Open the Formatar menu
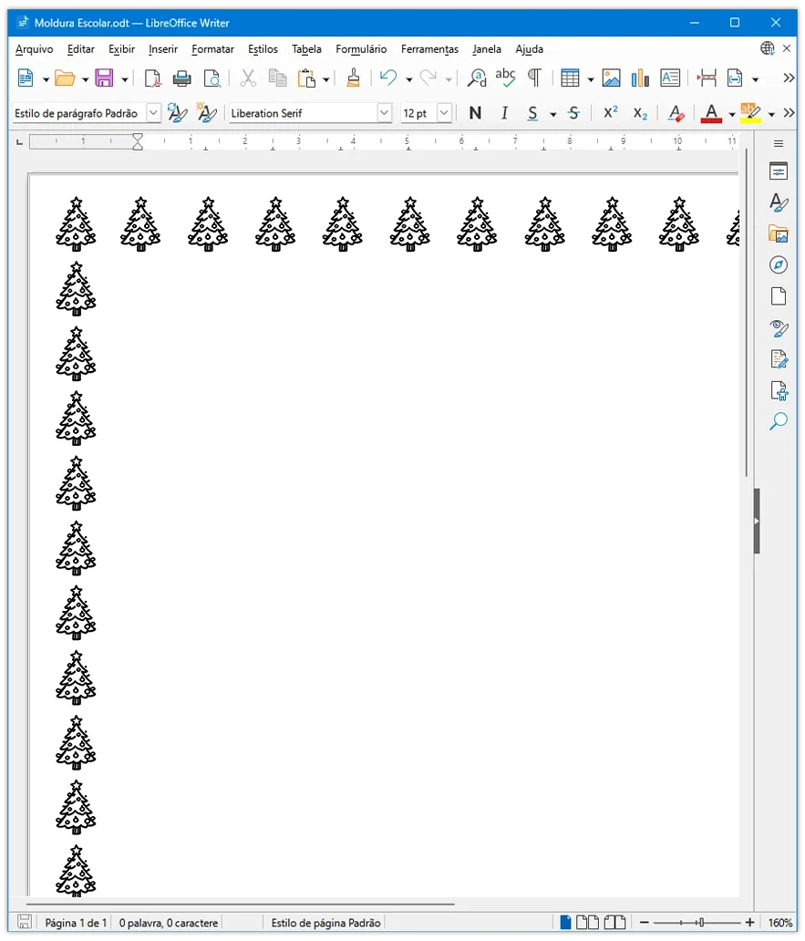The width and height of the screenshot is (805, 941). (x=212, y=49)
